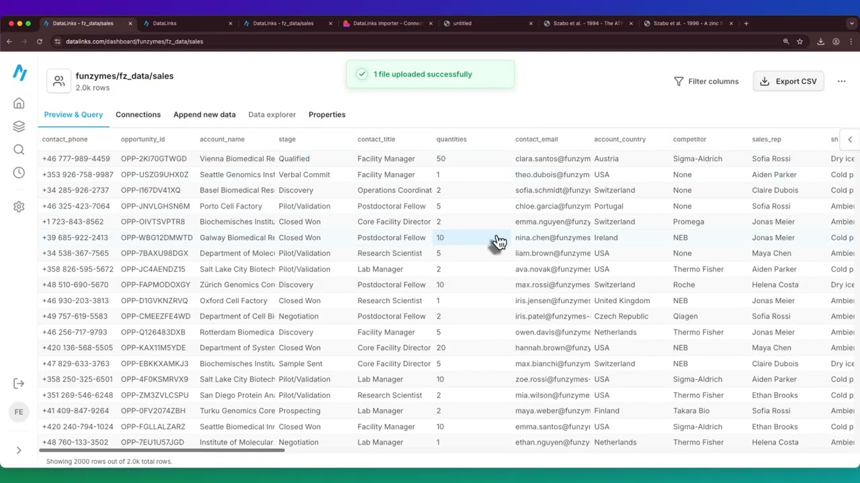The width and height of the screenshot is (860, 483).
Task: Bookmark page with star icon
Action: coord(800,42)
